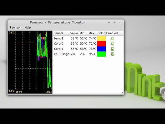Sort by the Max column header
This screenshot has width=165, height=124.
(92, 33)
